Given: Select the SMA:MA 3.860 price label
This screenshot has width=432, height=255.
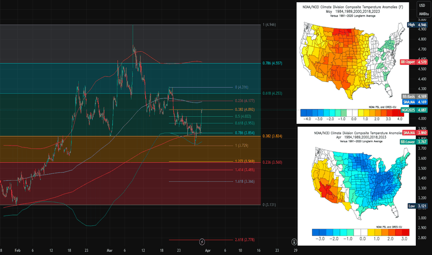Looking at the screenshot, I should coord(415,133).
